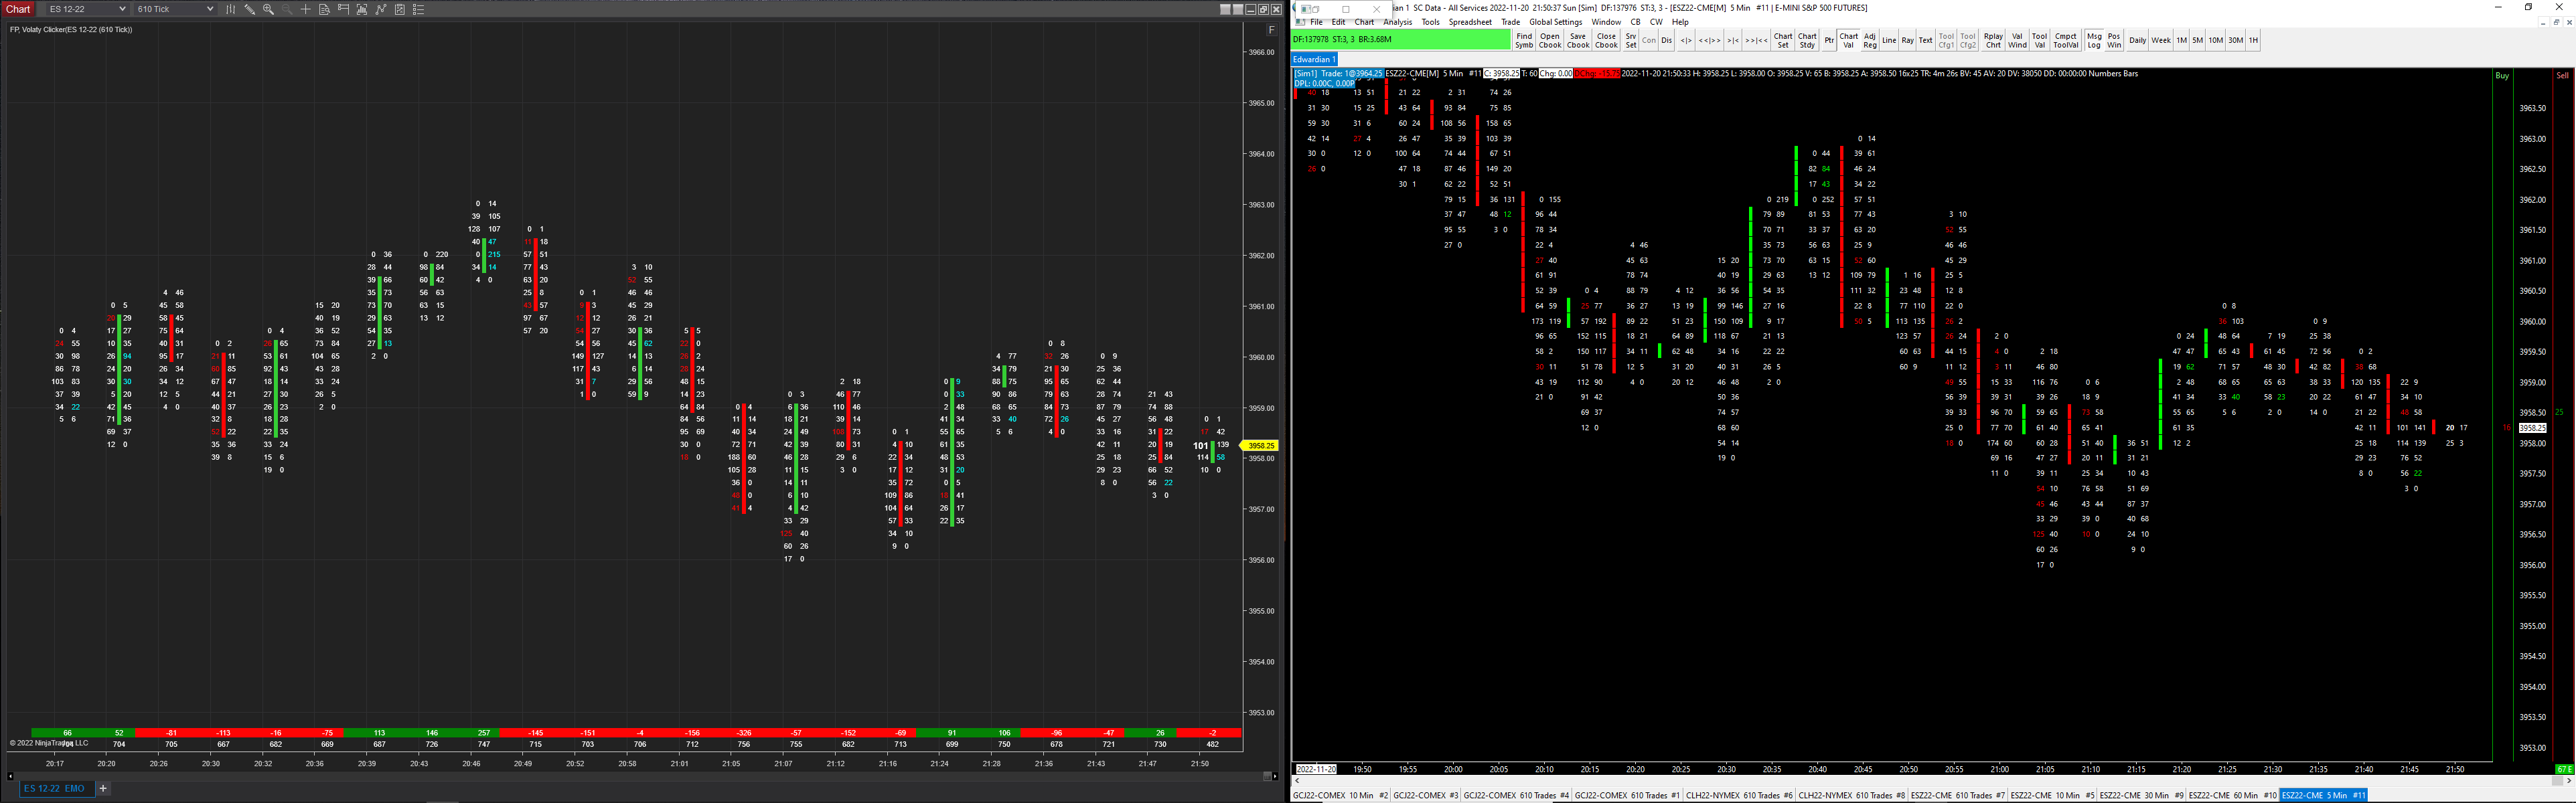Open the chart templates icon
2576x803 pixels.
(x=400, y=9)
